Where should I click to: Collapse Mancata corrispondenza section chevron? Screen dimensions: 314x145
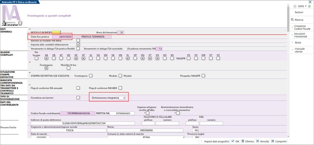[30, 85]
